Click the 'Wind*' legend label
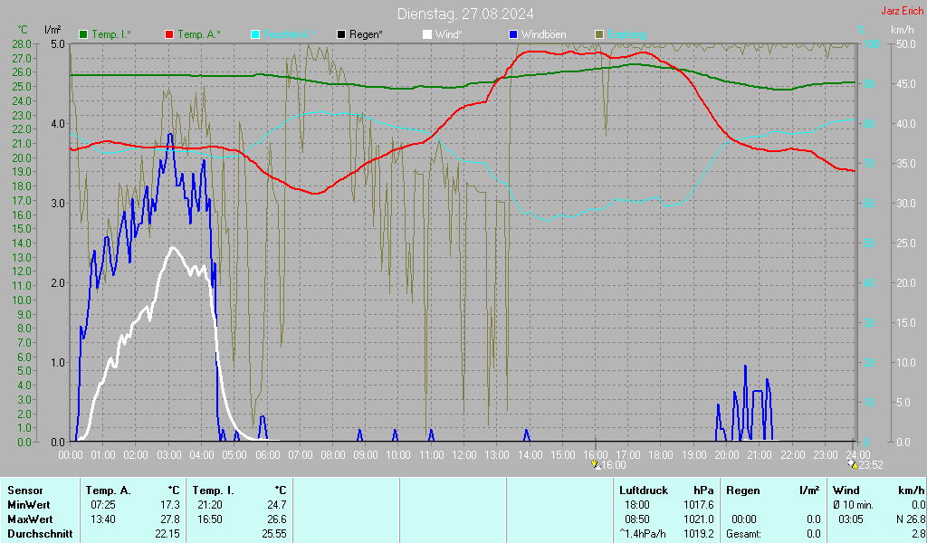 448,34
